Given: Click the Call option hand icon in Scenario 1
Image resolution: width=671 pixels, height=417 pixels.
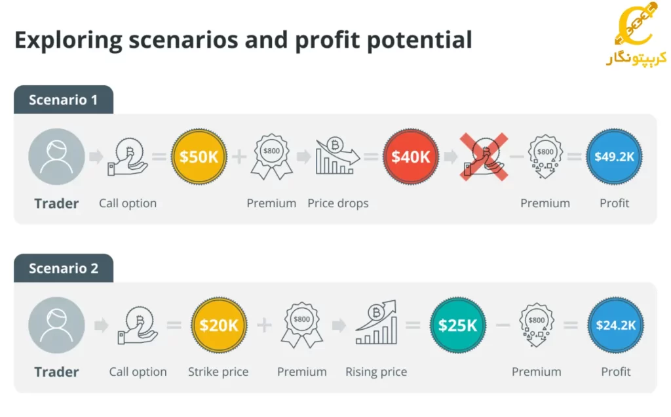Looking at the screenshot, I should (x=128, y=157).
